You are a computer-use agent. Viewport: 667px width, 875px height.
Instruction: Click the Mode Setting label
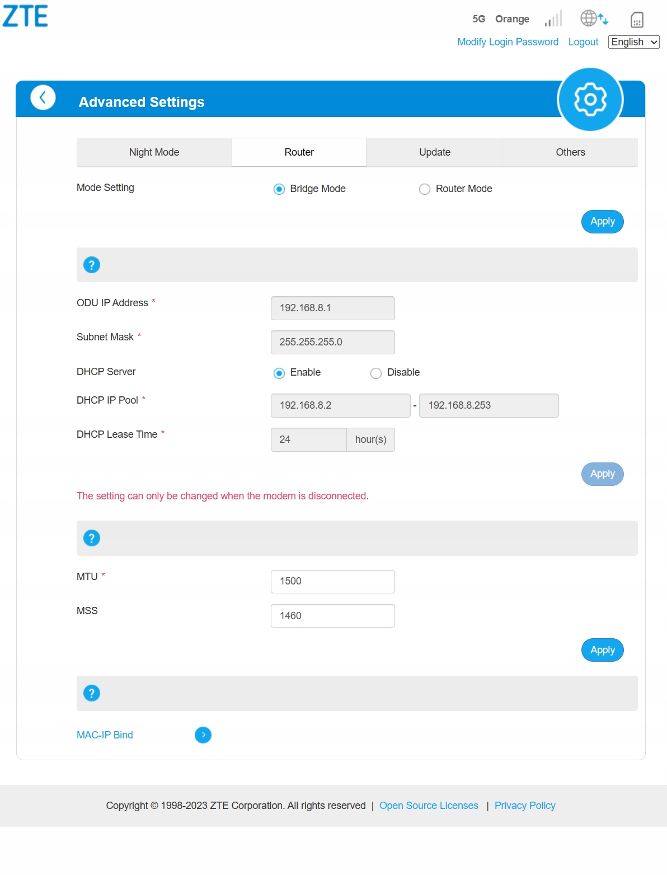click(x=105, y=188)
